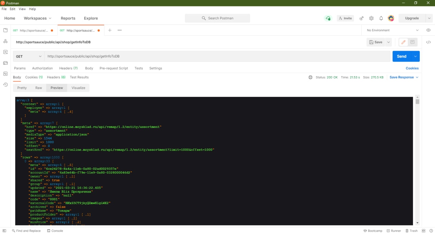Open the Send button dropdown arrow
This screenshot has height=234, width=435.
pos(415,56)
